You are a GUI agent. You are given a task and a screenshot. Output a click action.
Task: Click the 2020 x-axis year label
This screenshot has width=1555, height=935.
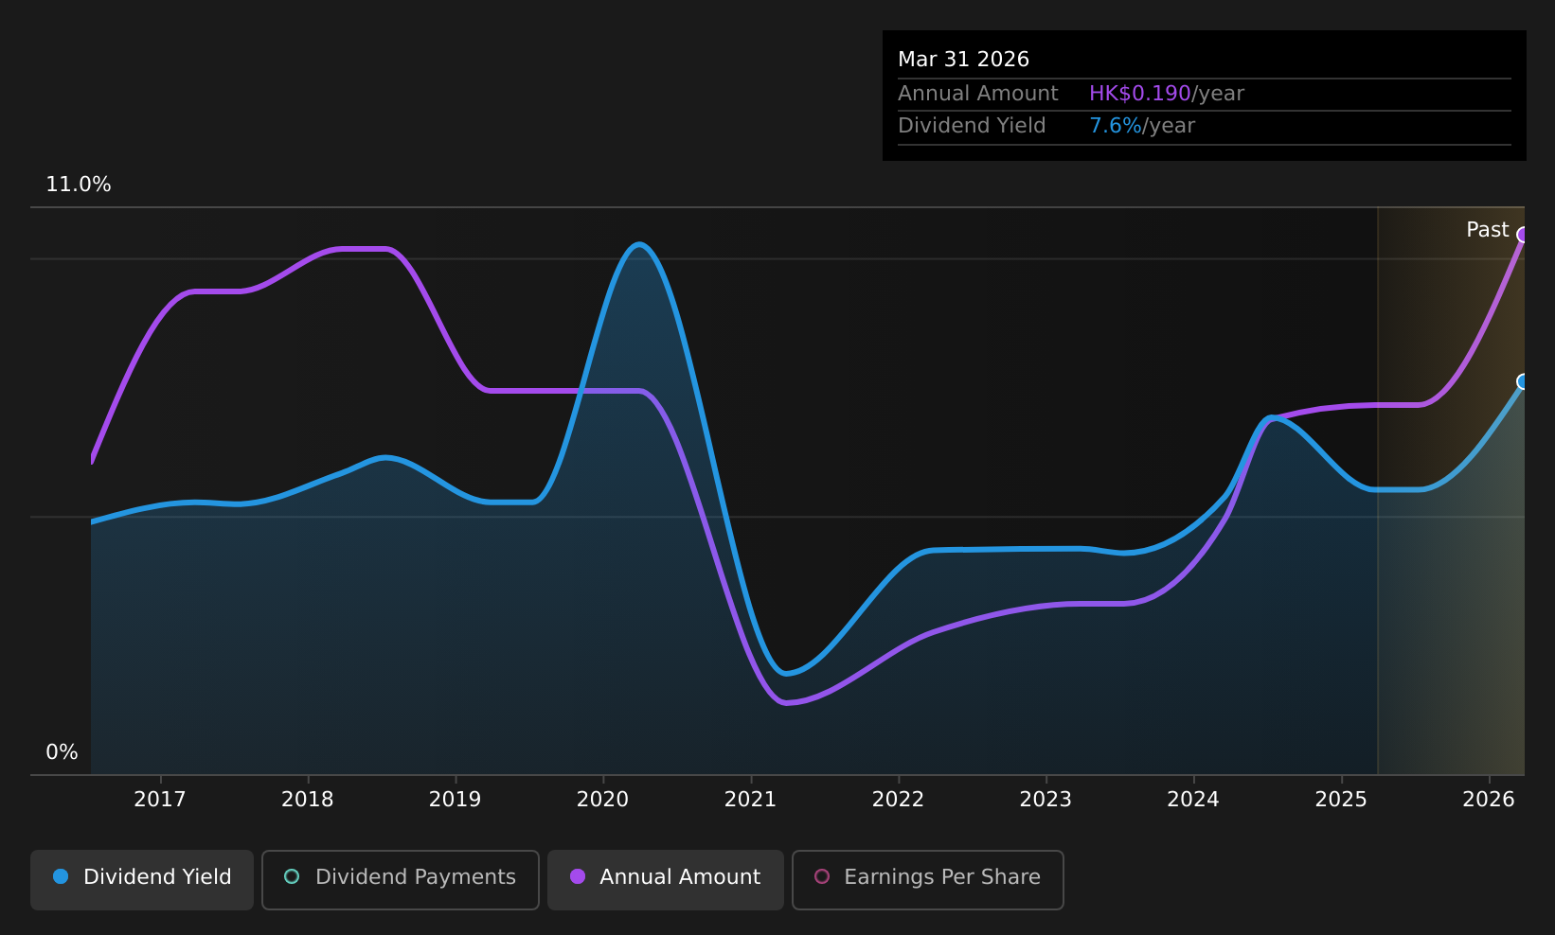pos(602,800)
